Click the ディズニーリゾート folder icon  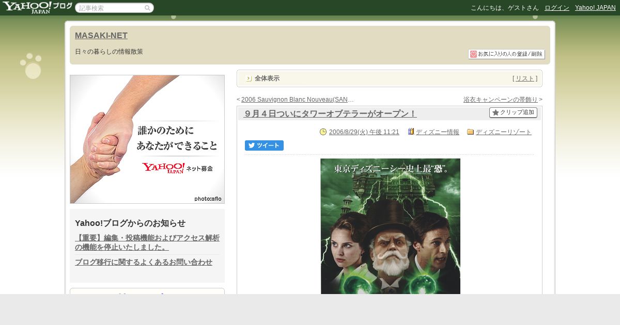tap(471, 132)
